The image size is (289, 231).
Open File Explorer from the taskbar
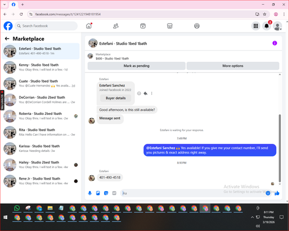point(50,208)
